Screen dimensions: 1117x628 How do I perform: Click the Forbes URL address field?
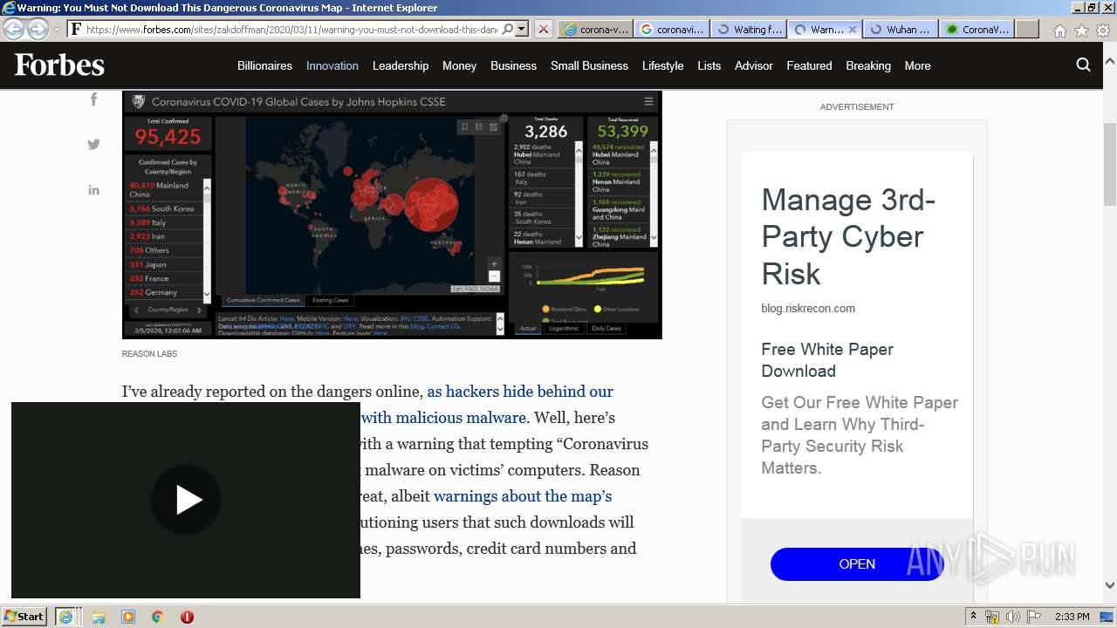coord(292,29)
